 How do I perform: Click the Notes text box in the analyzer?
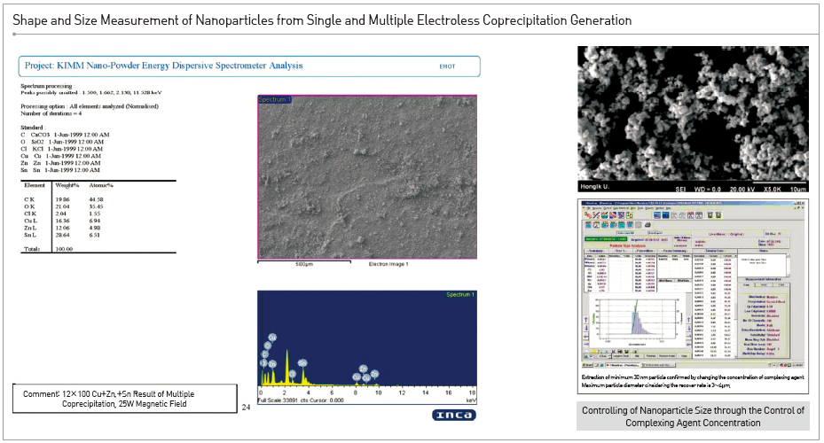762,265
